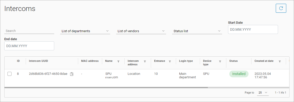Viewport: 294px width, 102px height.
Task: Expand the List of departments dropdown
Action: click(x=85, y=31)
